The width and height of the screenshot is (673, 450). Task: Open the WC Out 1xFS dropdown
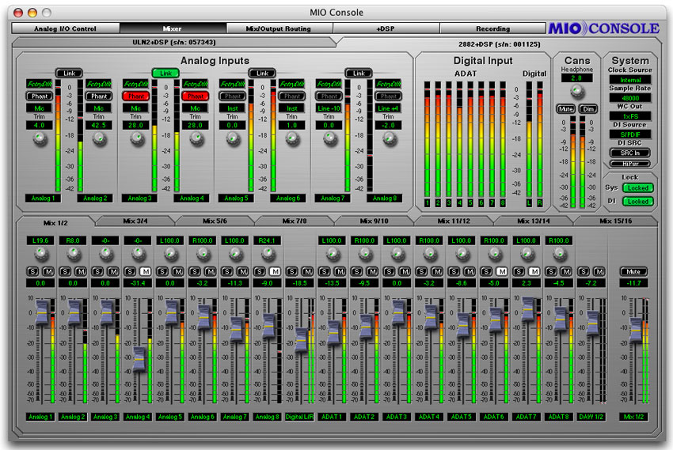tap(630, 116)
